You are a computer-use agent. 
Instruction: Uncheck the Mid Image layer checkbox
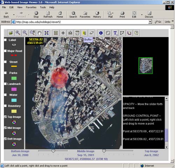(5, 128)
